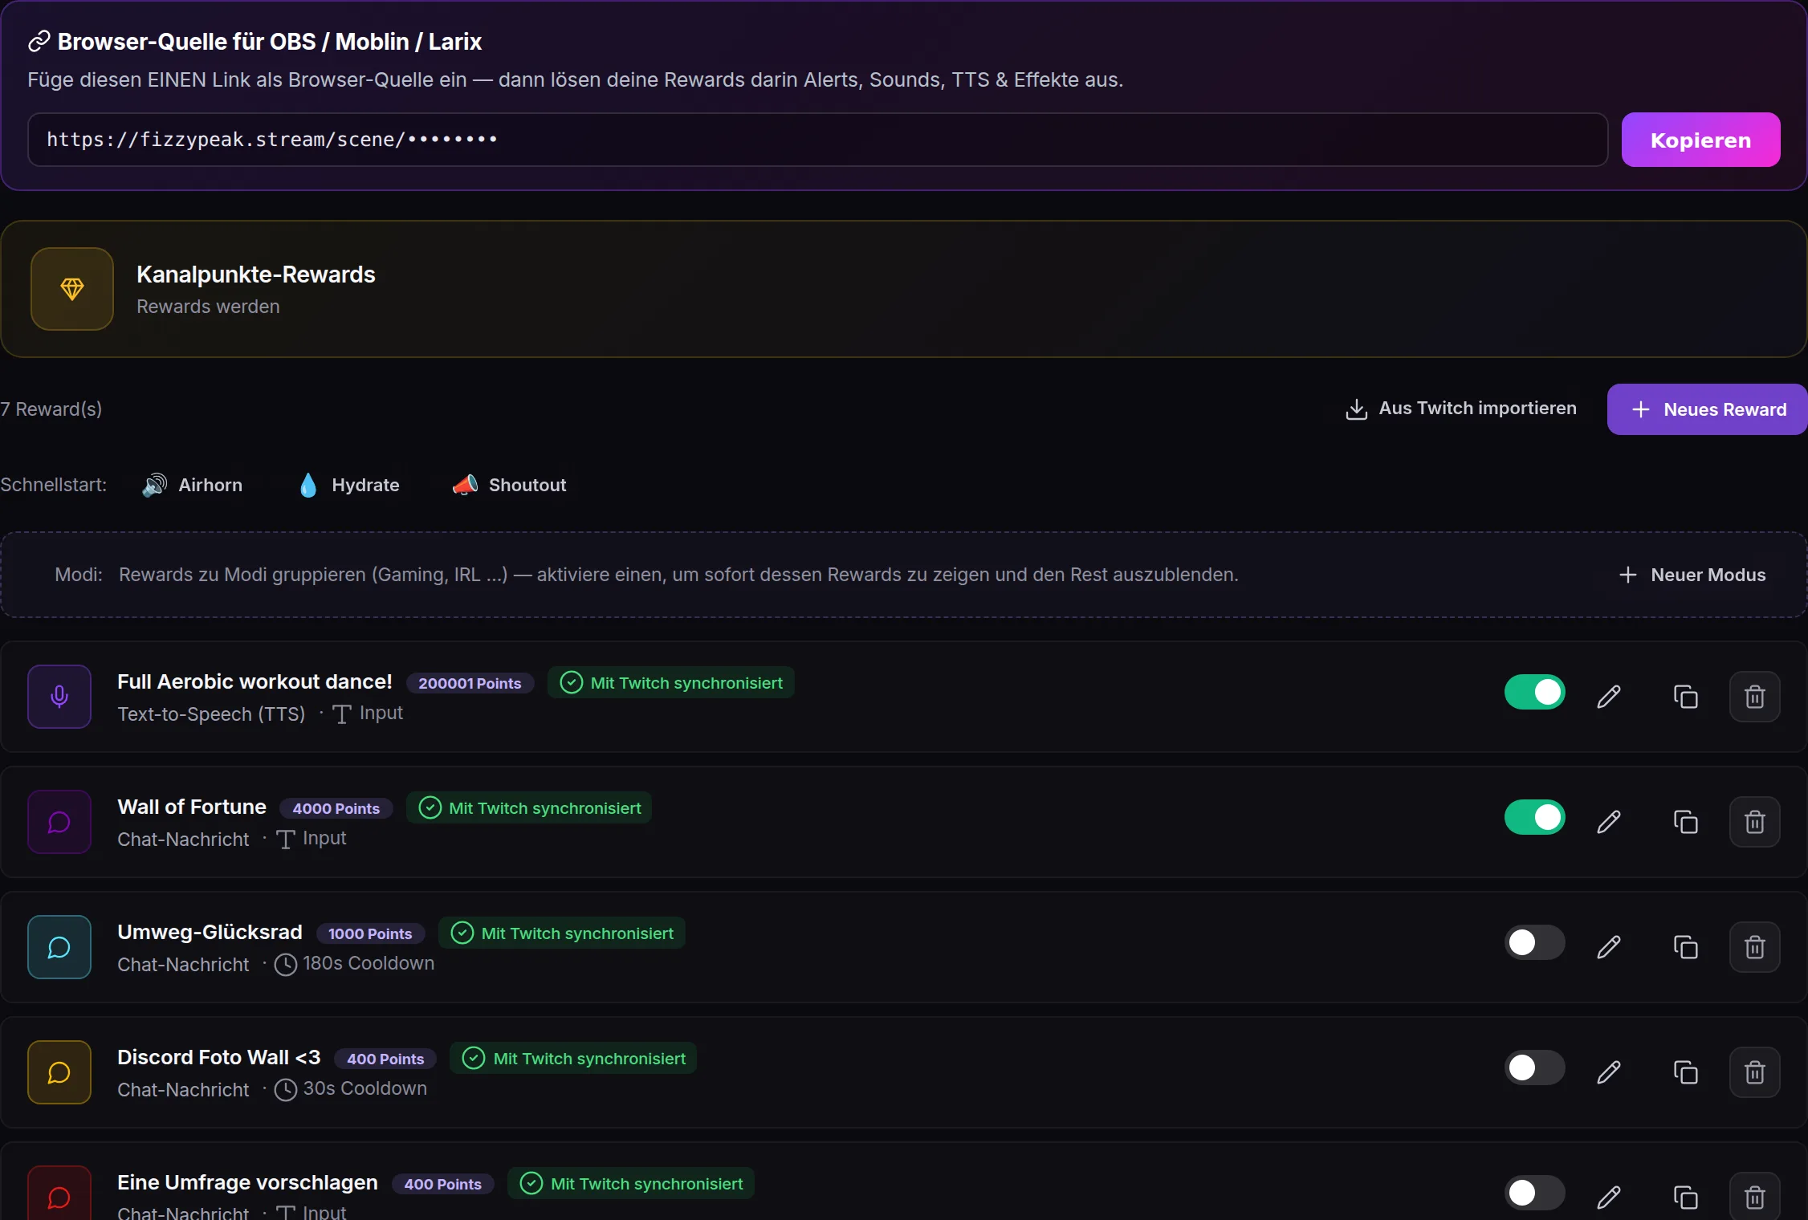Duplicate the Umweg-Glücksrad reward
Image resolution: width=1808 pixels, height=1220 pixels.
(1685, 947)
